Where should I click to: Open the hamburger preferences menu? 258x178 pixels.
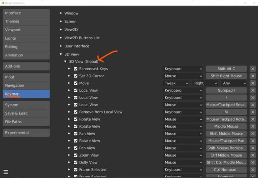(x=6, y=172)
